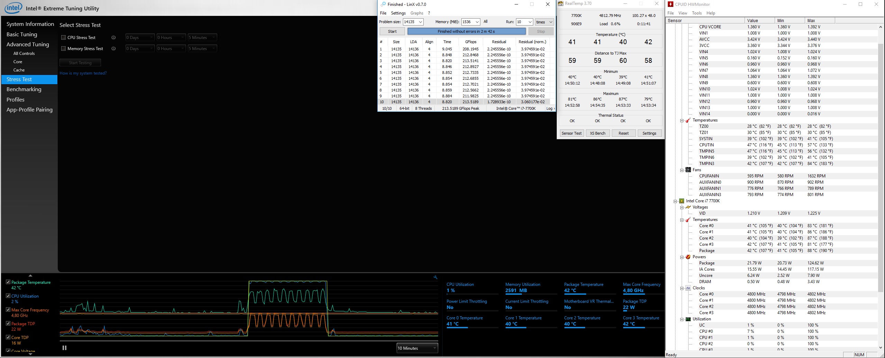Screen dimensions: 885x358
Task: Open Profiles section in XTU sidebar
Action: pyautogui.click(x=16, y=100)
